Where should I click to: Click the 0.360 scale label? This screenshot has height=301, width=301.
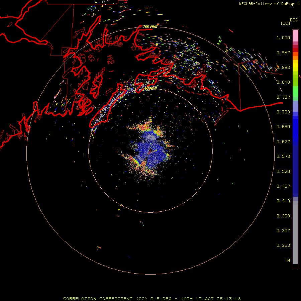coord(283,216)
